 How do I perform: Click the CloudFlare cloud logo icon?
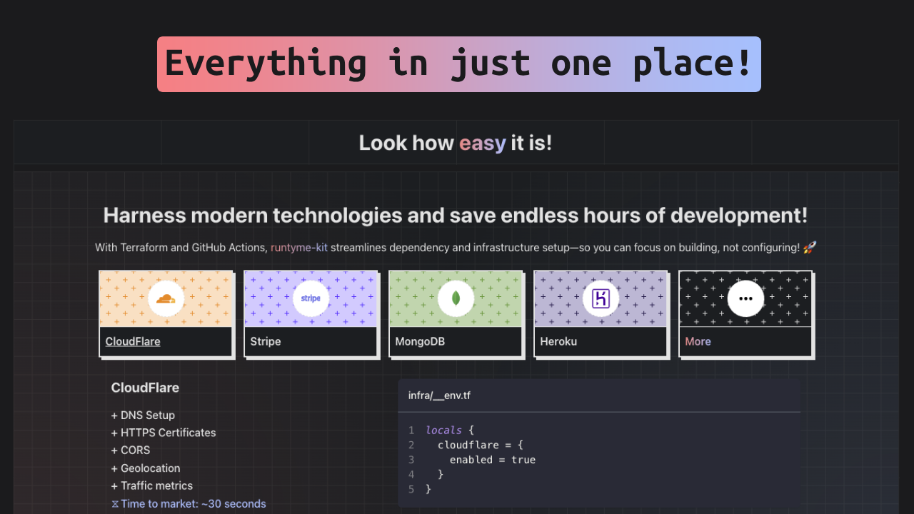click(166, 299)
